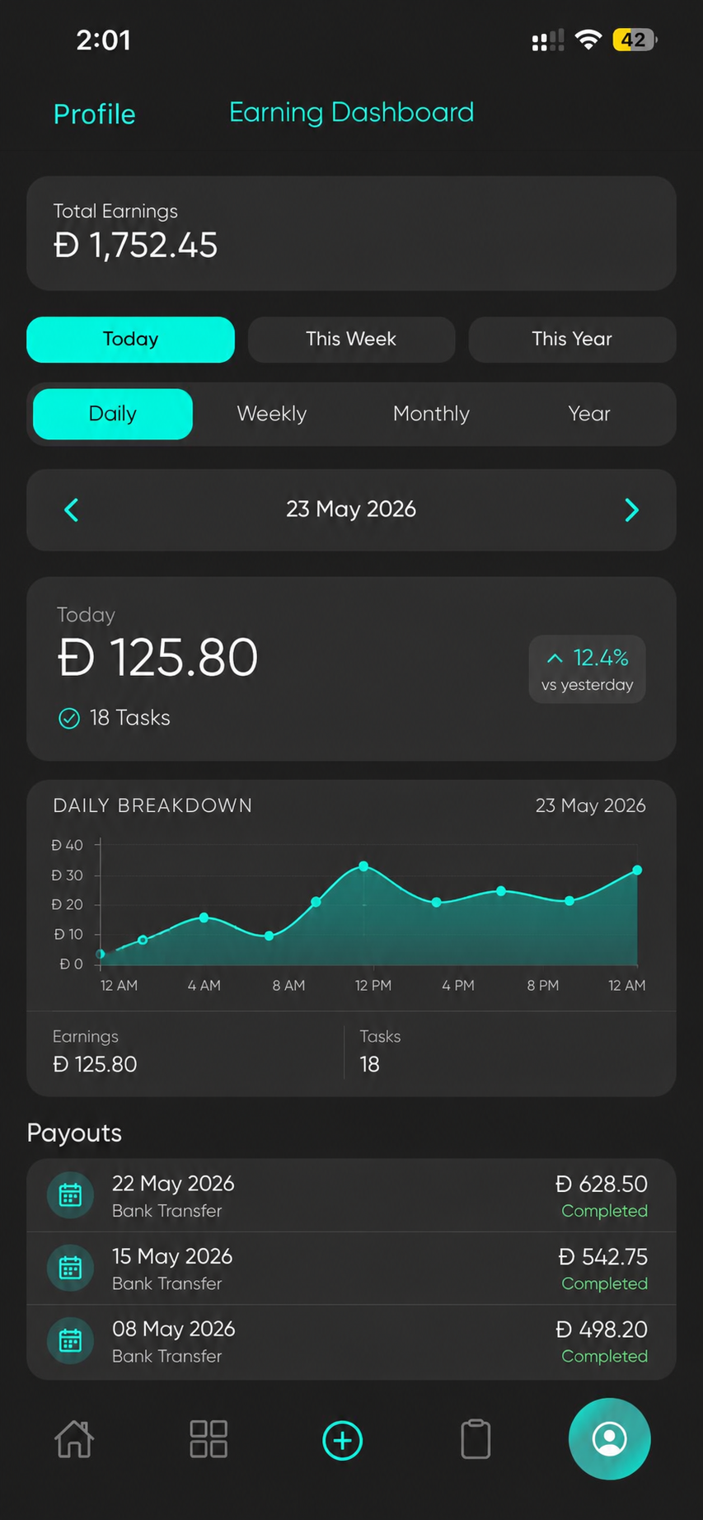Switch to the Weekly tab
Image resolution: width=703 pixels, height=1520 pixels.
point(271,414)
